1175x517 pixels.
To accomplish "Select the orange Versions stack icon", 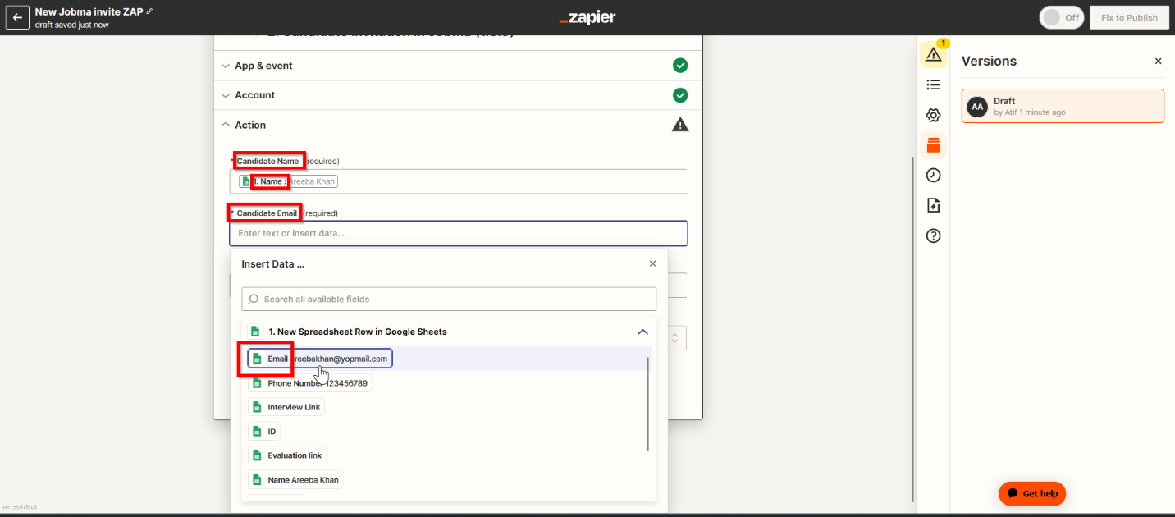I will click(933, 145).
